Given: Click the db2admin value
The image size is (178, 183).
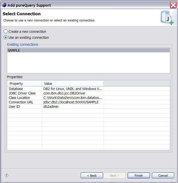Looking at the screenshot, I should (51, 107).
